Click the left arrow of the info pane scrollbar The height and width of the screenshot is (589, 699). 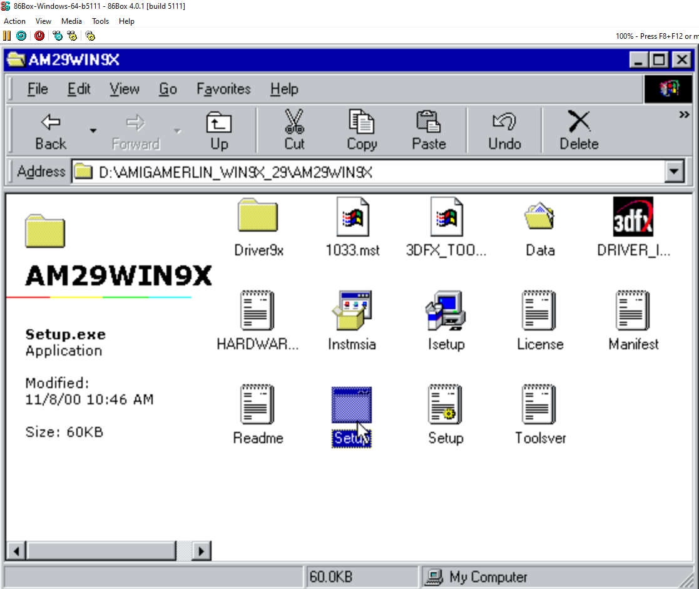(x=16, y=551)
